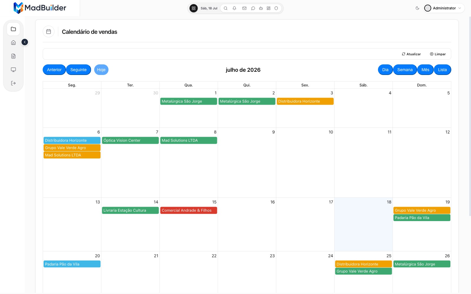The image size is (471, 294).
Task: Click the MadBuilder logo
Action: (40, 8)
